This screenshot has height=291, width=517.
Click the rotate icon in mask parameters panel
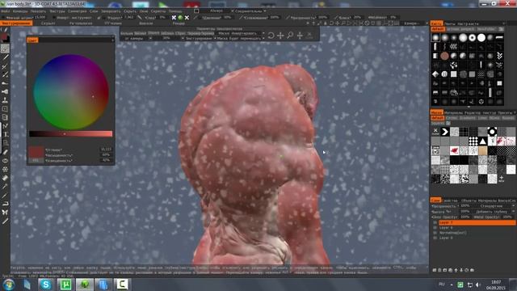coord(271,36)
